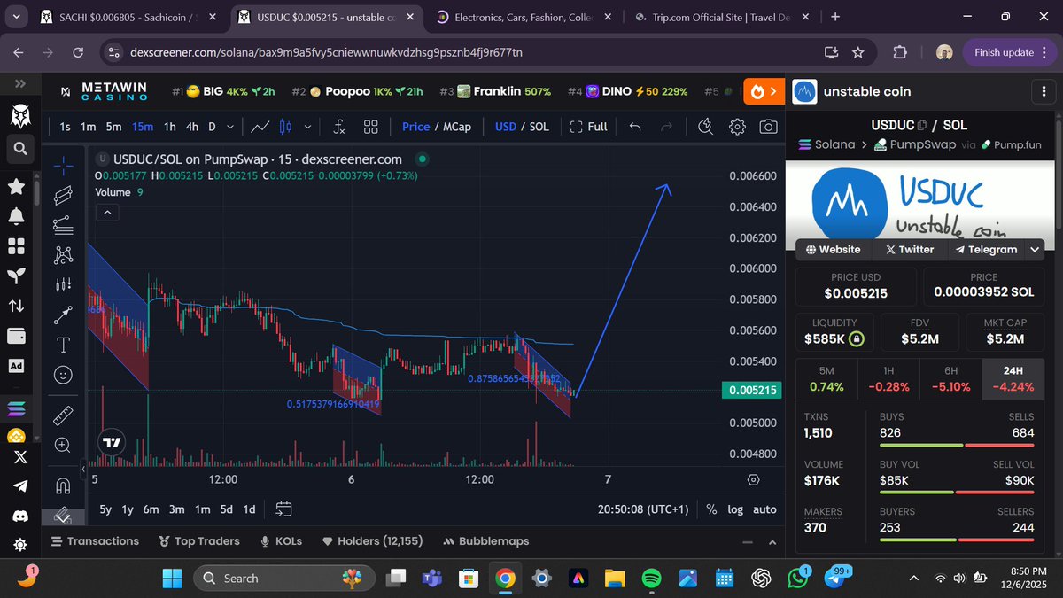
Task: Open the candlestick chart type selector
Action: 285,127
